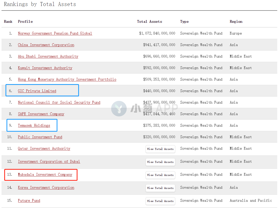Click rank number 8. in the table
Screen dimensions: 279x208
pyautogui.click(x=11, y=114)
